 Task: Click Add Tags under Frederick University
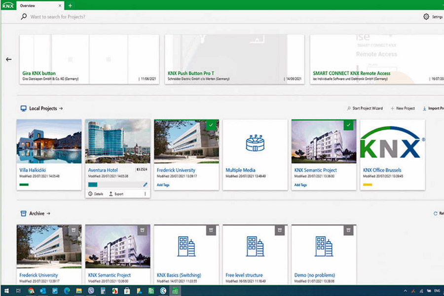point(163,185)
